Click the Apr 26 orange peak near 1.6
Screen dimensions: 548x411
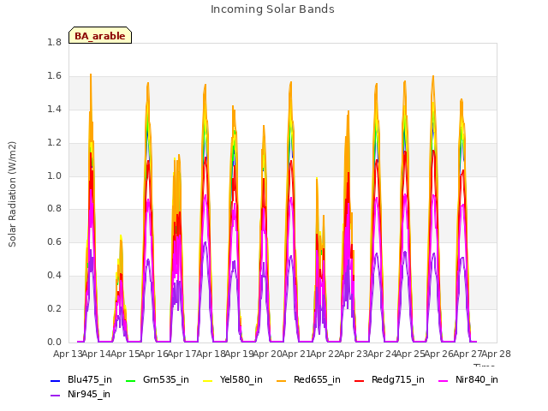pos(433,76)
